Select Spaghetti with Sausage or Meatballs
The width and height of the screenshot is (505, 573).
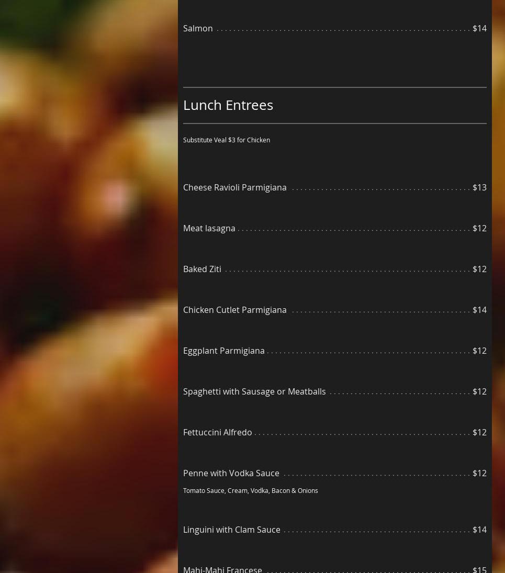click(254, 391)
